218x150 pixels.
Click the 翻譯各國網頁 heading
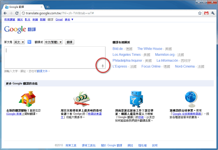(x=121, y=42)
